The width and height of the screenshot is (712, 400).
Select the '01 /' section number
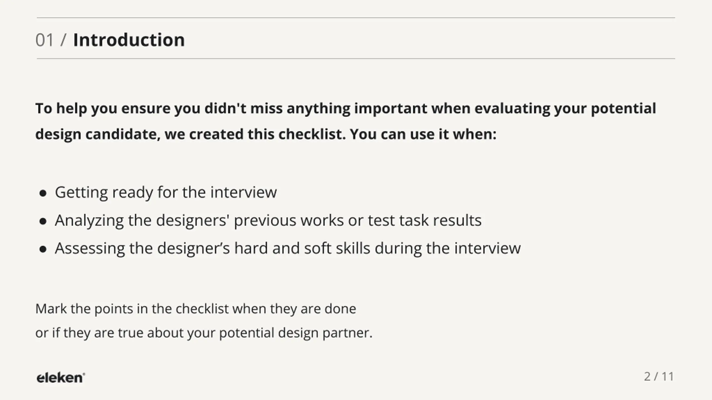(x=51, y=40)
